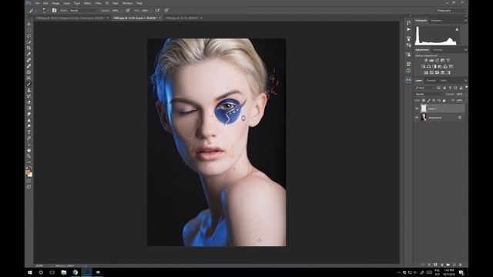Viewport: 493px width, 277px height.
Task: Open the Image menu
Action: point(55,3)
